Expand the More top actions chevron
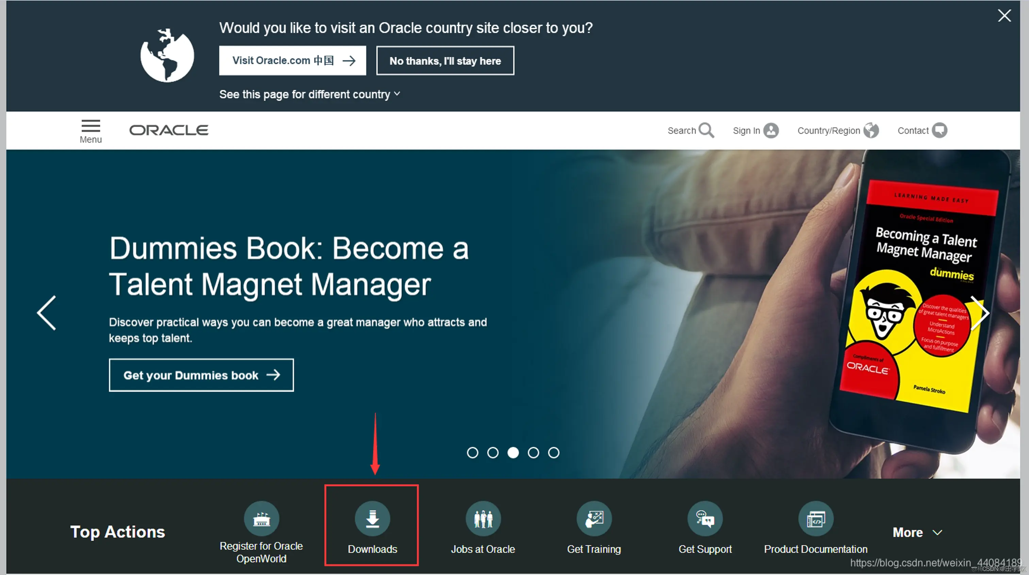 pos(937,532)
